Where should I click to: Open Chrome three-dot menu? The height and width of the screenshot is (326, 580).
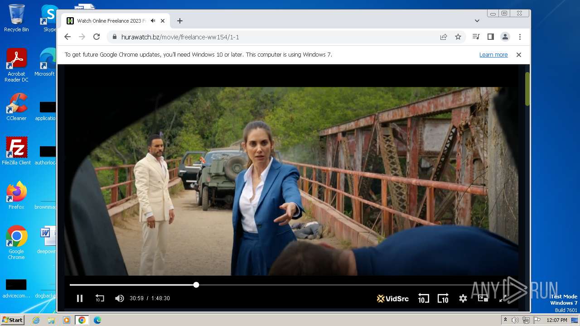[x=520, y=37]
